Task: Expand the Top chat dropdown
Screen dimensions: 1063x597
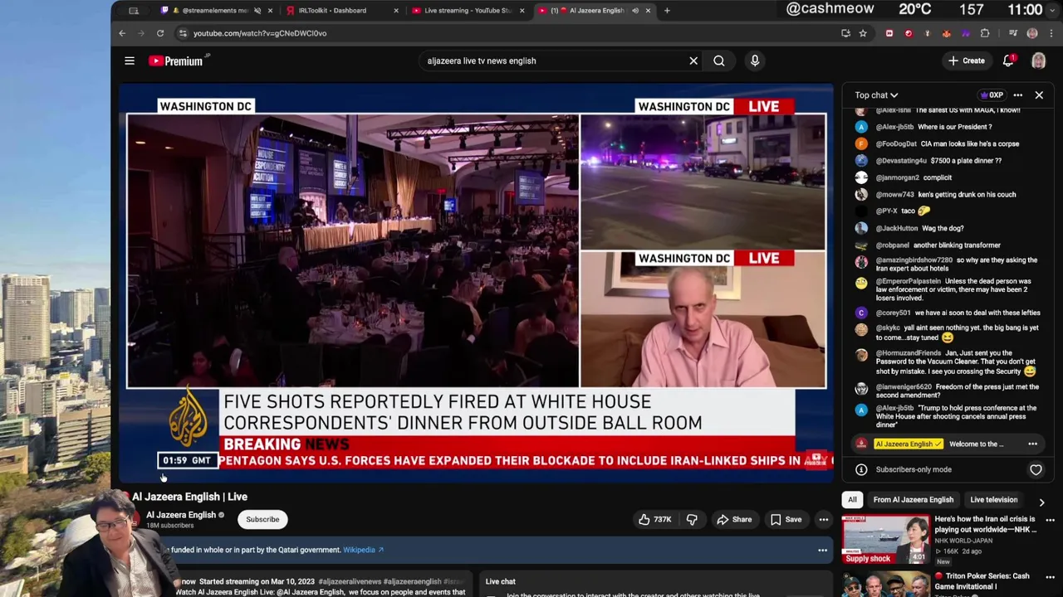Action: 876,95
